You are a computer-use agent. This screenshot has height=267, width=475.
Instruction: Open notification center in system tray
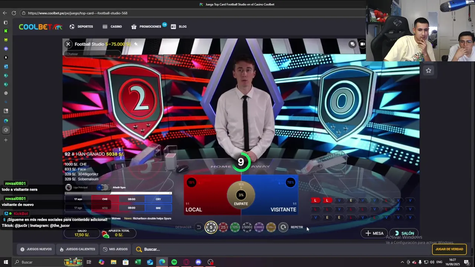point(467,262)
